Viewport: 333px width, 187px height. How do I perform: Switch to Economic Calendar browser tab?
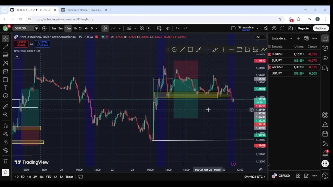tap(84, 10)
